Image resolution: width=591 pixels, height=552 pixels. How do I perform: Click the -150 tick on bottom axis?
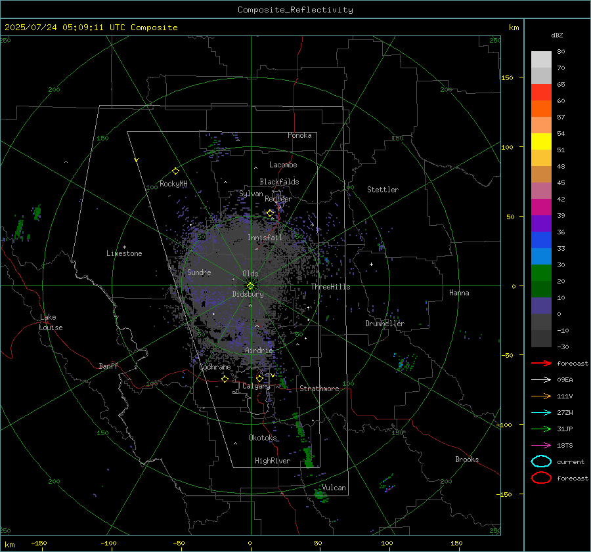coord(39,543)
